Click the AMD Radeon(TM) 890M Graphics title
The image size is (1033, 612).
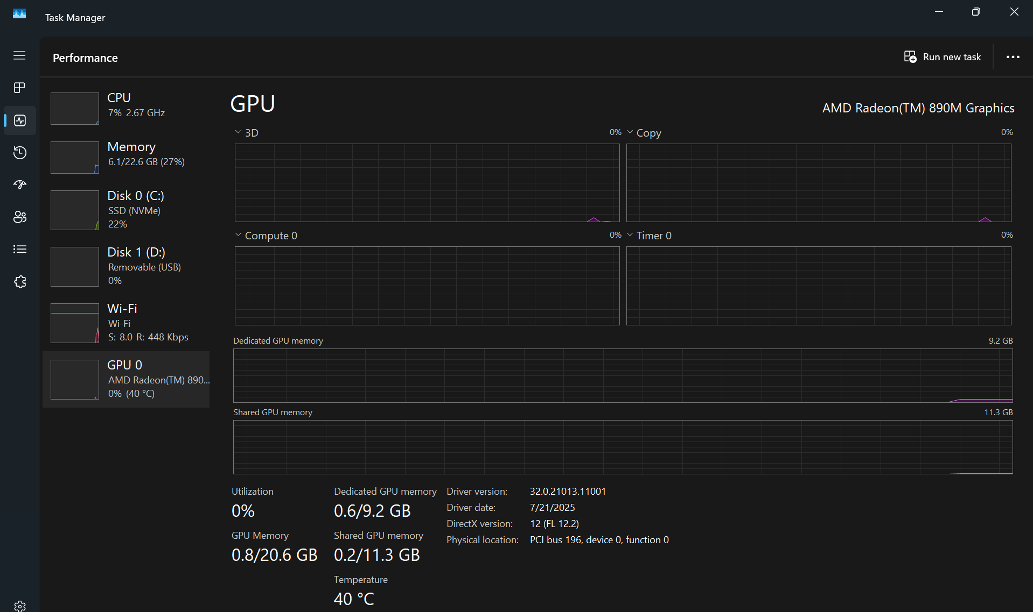[x=918, y=108]
